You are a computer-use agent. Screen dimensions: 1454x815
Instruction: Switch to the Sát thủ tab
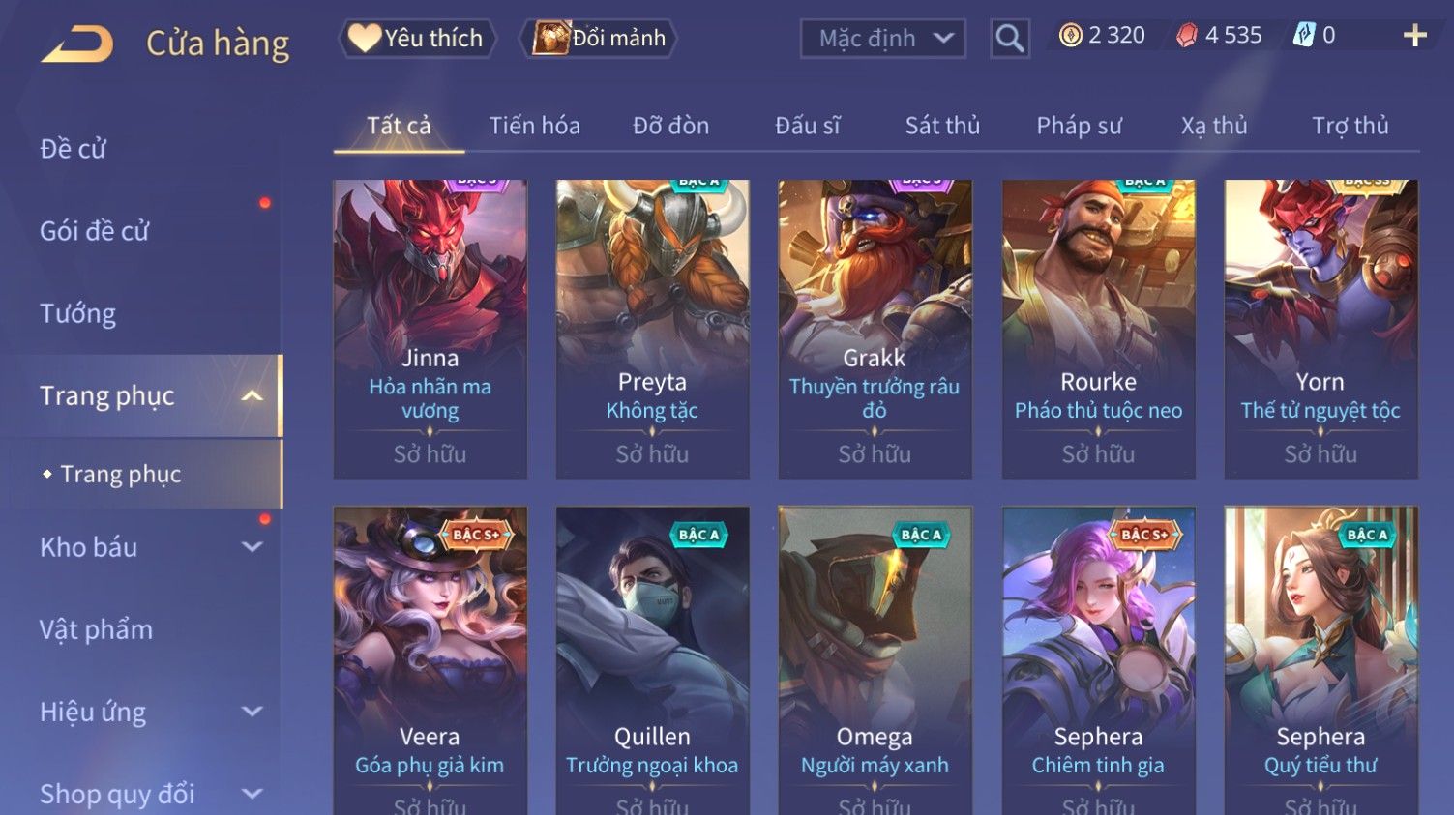pyautogui.click(x=942, y=126)
